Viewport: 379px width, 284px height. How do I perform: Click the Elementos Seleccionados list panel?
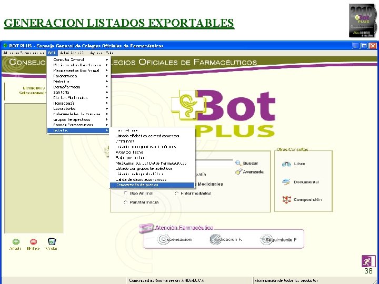(x=34, y=168)
